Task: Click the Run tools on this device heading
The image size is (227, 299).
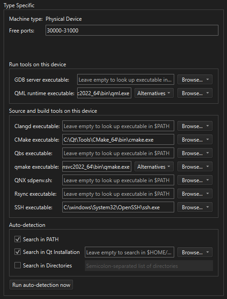Action: coord(37,64)
